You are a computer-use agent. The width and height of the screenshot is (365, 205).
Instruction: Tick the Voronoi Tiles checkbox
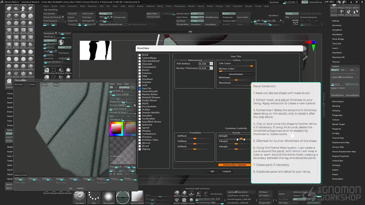tap(140, 140)
